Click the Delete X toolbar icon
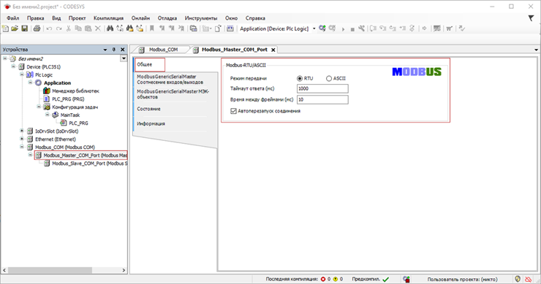541x284 pixels. [x=98, y=28]
